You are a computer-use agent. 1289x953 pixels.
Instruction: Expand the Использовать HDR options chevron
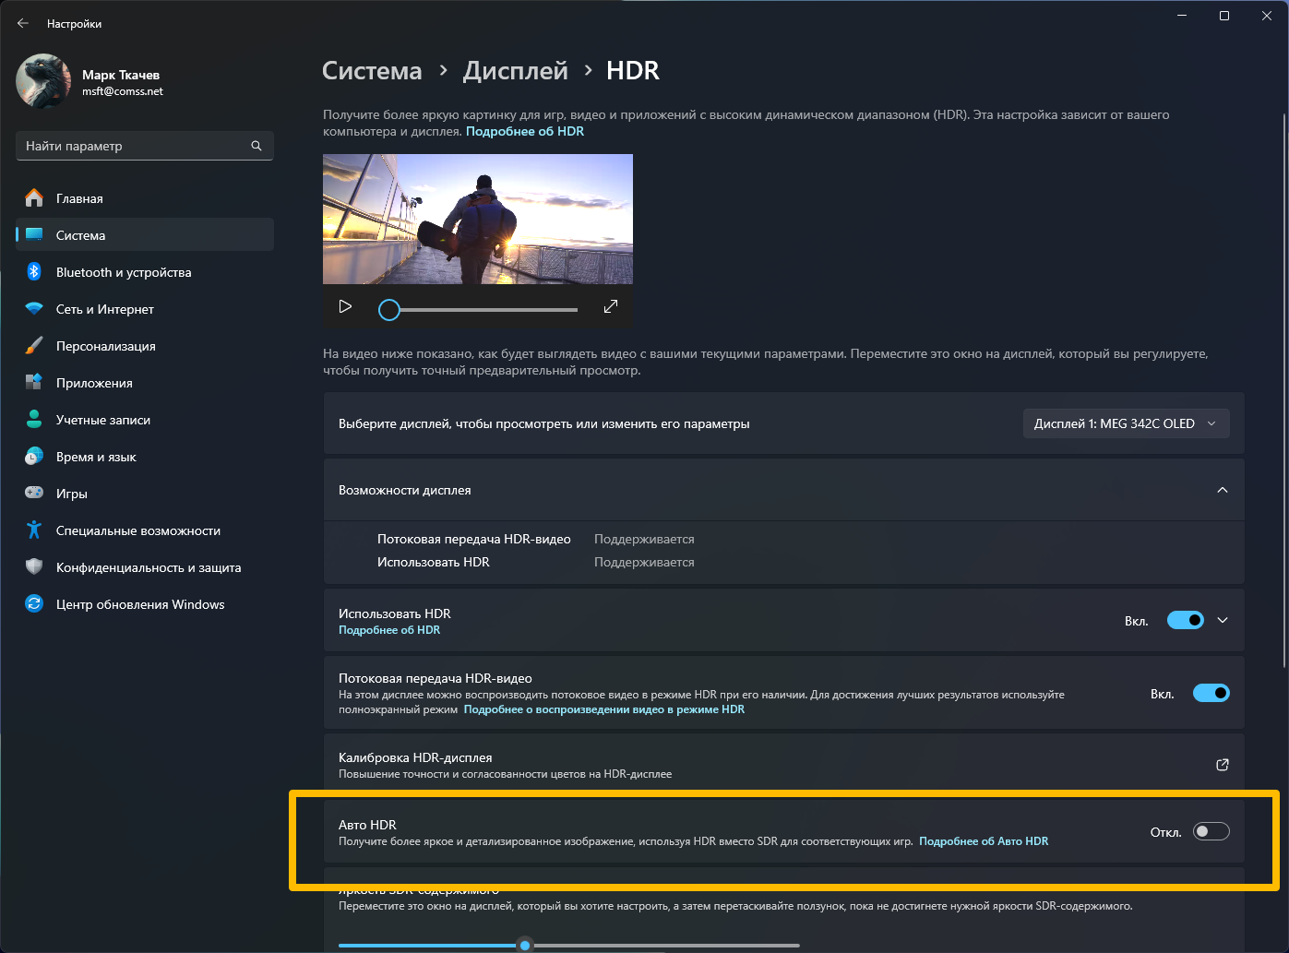point(1223,621)
